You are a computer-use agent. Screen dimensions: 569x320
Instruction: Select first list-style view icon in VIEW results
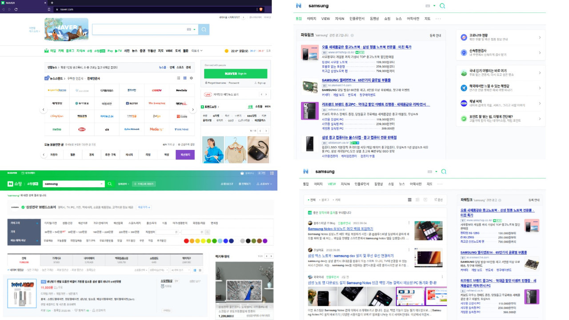click(x=409, y=200)
